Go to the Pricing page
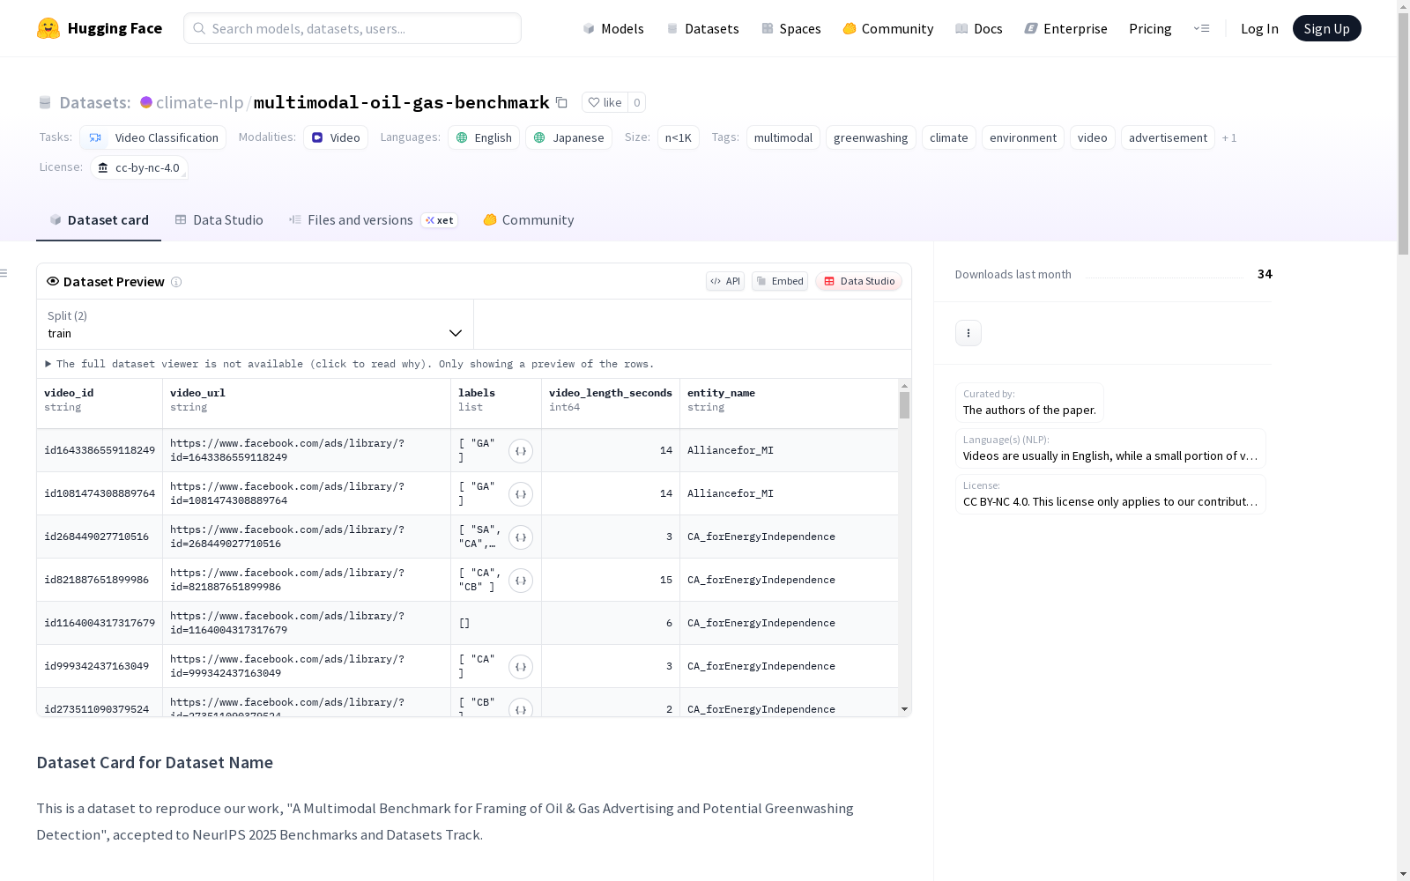This screenshot has height=881, width=1410. [1150, 28]
